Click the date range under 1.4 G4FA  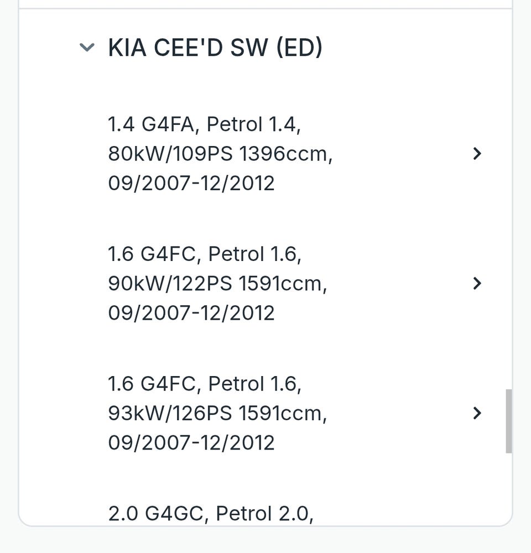pos(191,183)
